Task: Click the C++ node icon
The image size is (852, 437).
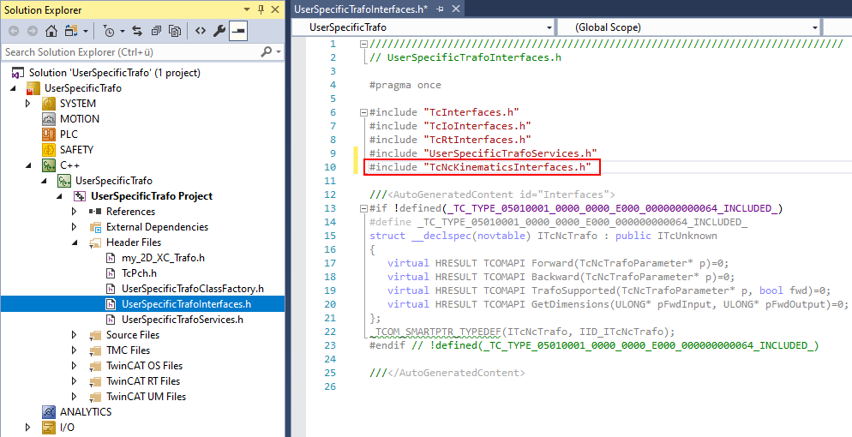Action: point(49,165)
